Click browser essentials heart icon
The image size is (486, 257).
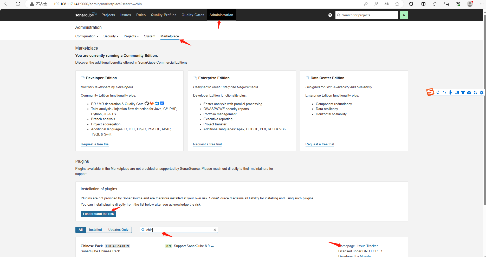point(458,4)
